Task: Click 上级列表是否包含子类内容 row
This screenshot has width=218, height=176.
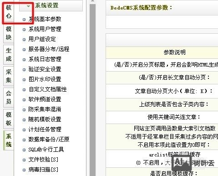Action: point(162,104)
